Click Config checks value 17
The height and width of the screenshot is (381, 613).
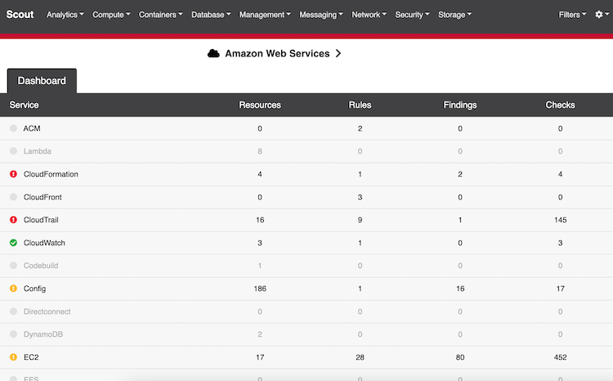560,289
